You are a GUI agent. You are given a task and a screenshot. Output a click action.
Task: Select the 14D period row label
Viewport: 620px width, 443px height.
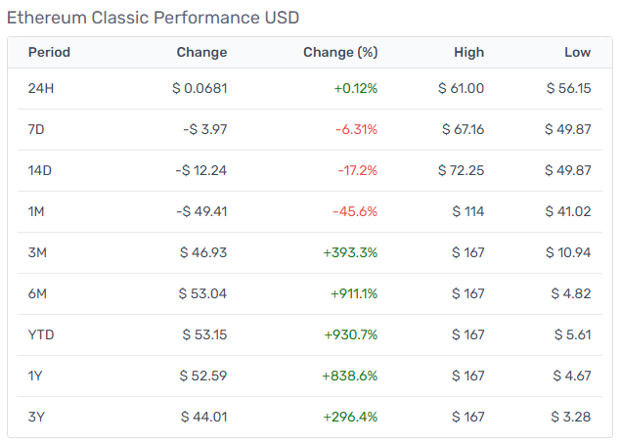39,170
